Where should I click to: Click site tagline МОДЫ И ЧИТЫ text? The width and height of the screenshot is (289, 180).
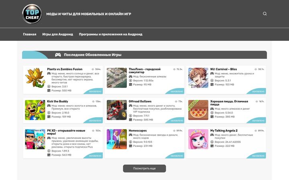tap(89, 14)
